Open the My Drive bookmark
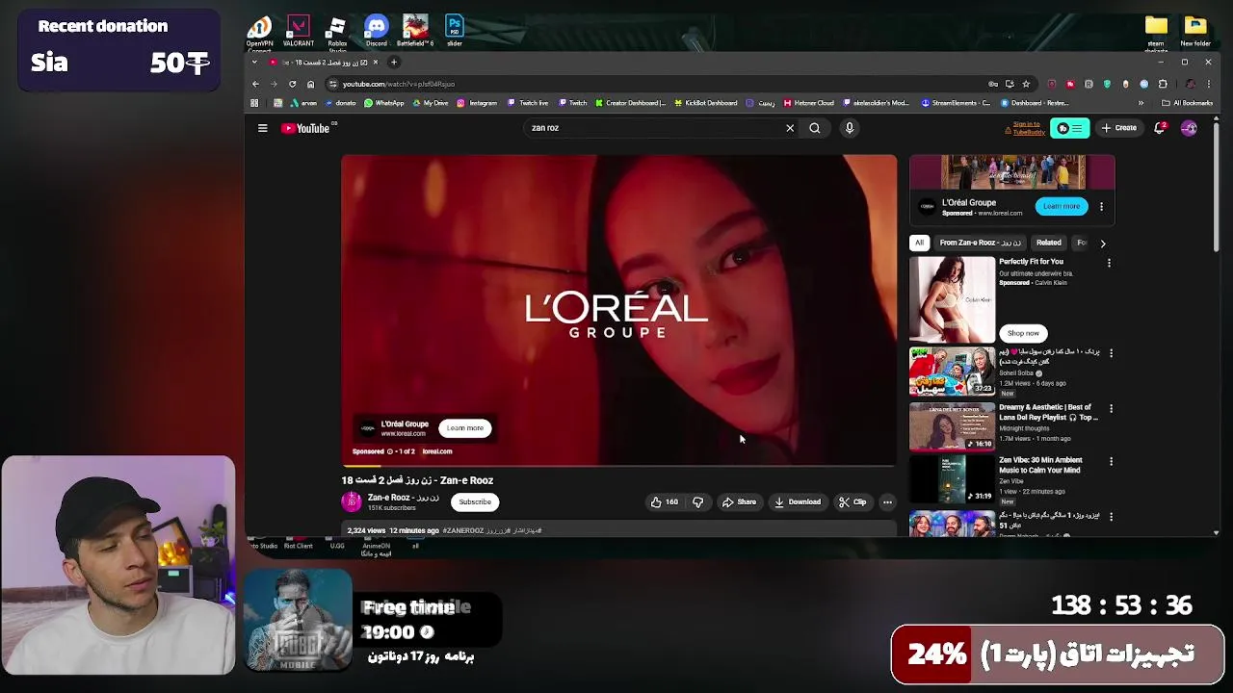The width and height of the screenshot is (1233, 693). click(x=431, y=103)
